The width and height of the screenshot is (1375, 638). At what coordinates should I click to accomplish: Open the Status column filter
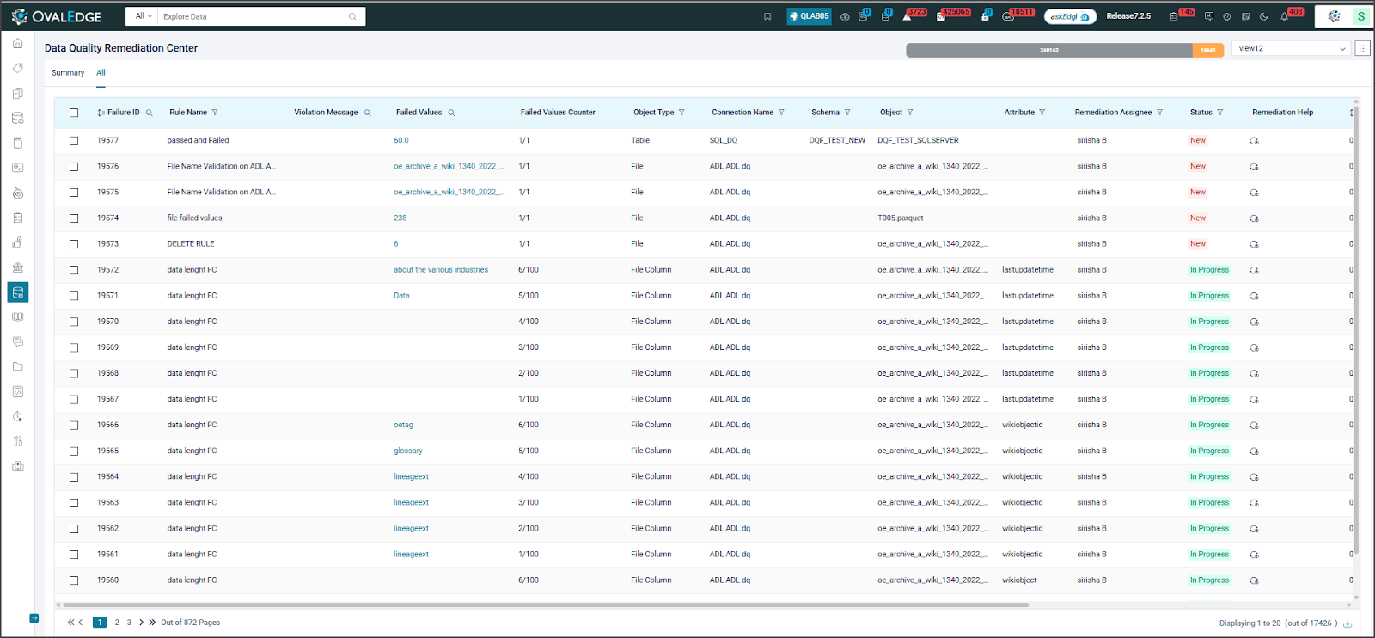[1219, 113]
